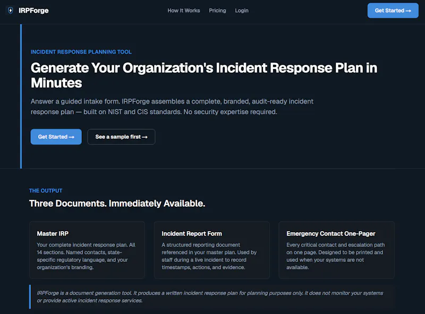Click the IRPForge brand name
The height and width of the screenshot is (314, 425).
(x=33, y=11)
